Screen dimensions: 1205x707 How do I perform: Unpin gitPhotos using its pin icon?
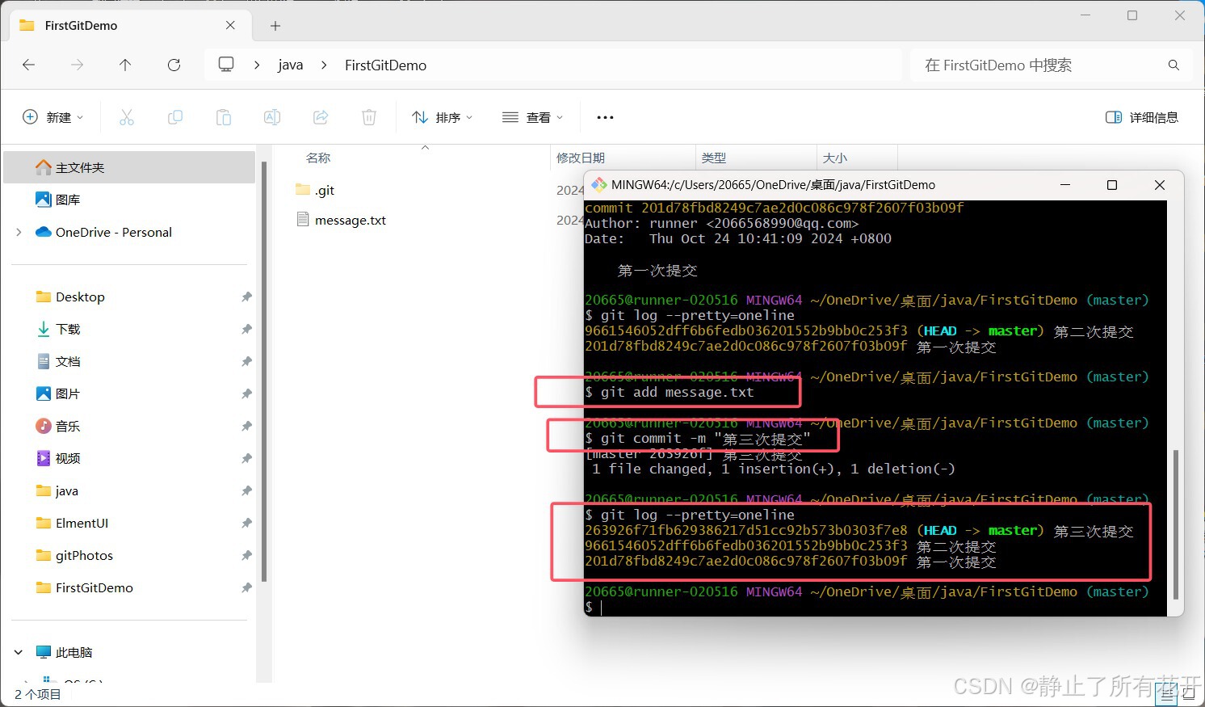coord(246,555)
